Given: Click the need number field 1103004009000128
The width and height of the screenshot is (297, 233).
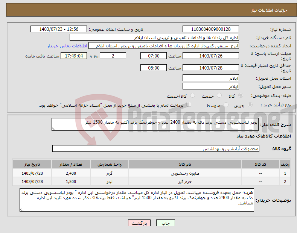Looking at the screenshot, I should pos(211,29).
